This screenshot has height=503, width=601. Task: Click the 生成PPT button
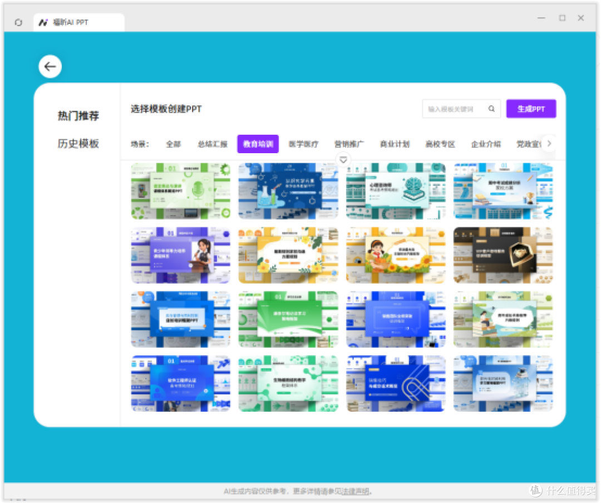(x=531, y=109)
